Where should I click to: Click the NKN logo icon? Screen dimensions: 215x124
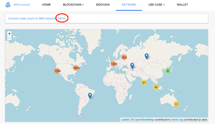click(x=8, y=5)
